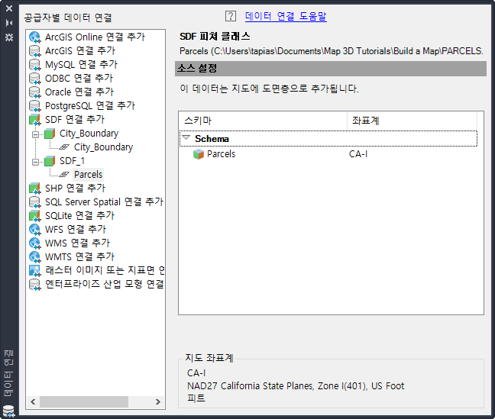The image size is (495, 419).
Task: Click the data connect icon at sidebar bottom
Action: pyautogui.click(x=8, y=411)
